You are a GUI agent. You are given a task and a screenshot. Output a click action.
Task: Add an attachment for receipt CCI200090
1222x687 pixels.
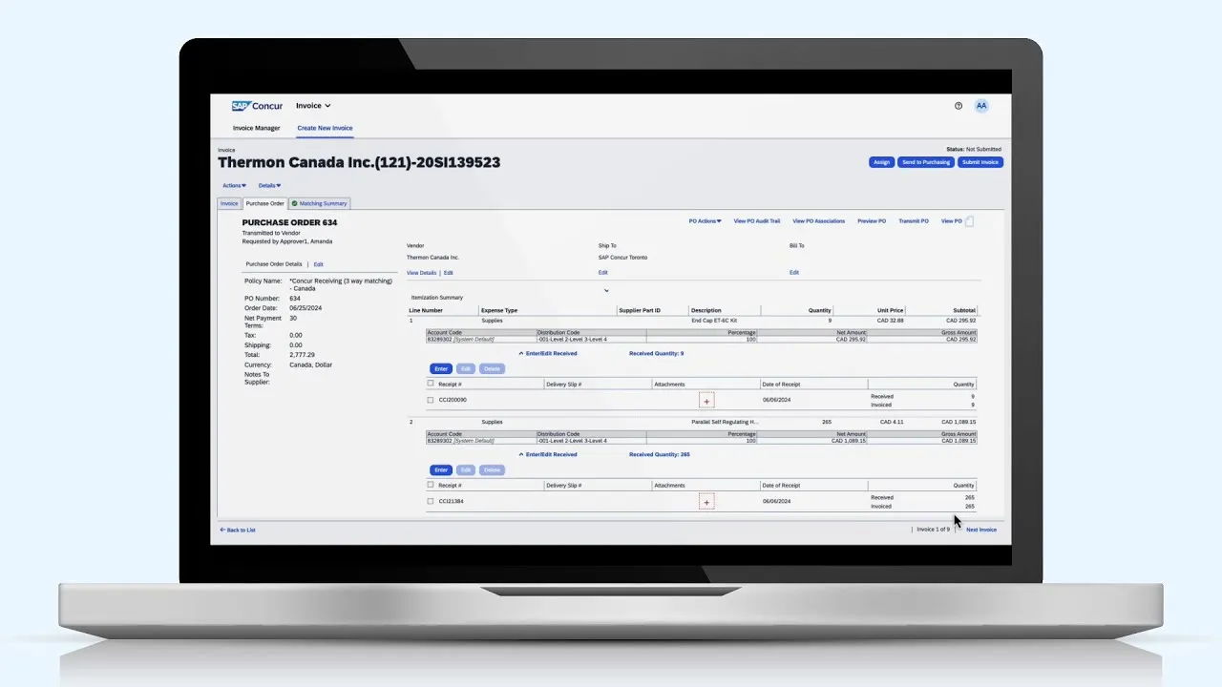pos(706,400)
